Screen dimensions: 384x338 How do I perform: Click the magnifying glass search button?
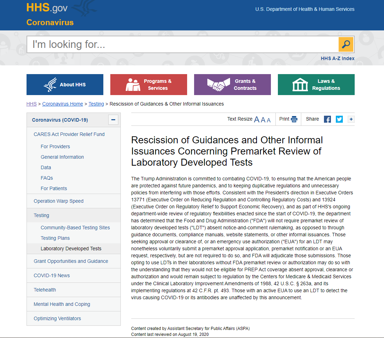(x=346, y=44)
